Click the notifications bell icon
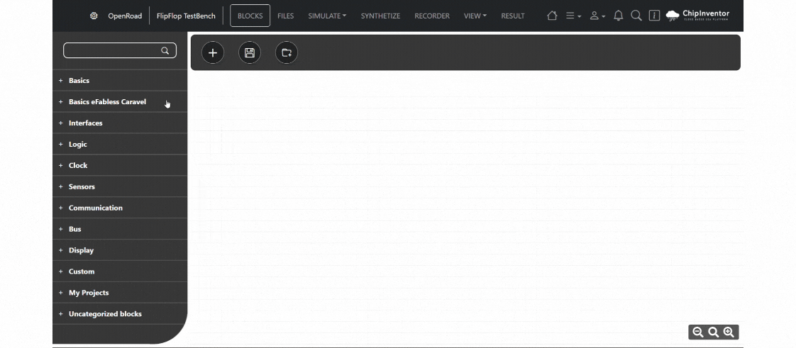796x348 pixels. point(619,16)
